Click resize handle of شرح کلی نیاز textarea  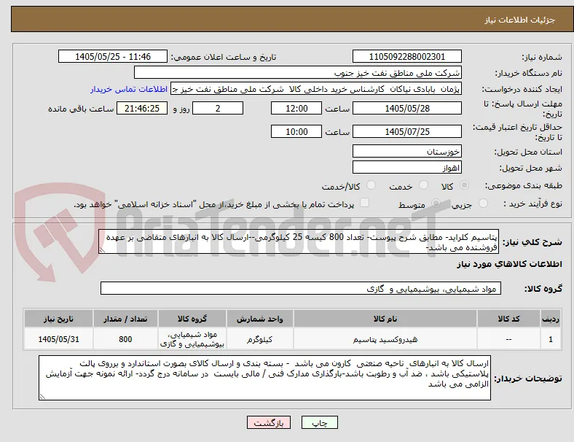coord(102,250)
